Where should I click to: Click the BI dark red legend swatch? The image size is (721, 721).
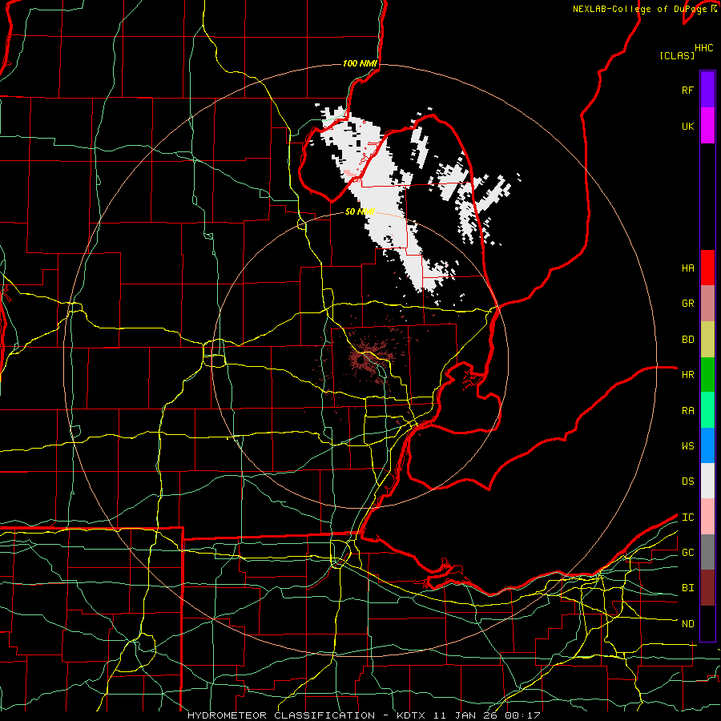coord(707,588)
